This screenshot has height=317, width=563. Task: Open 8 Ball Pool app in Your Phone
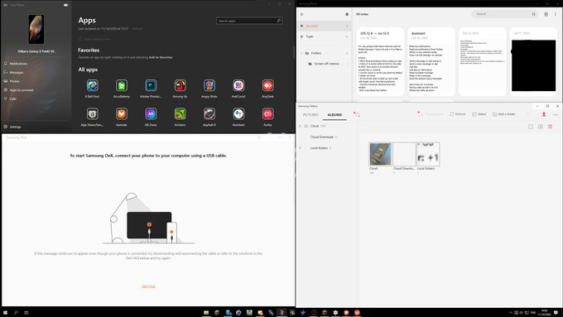click(92, 85)
